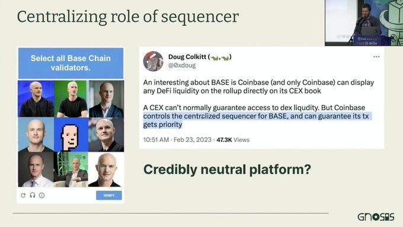Click the tweet timestamp 10:51 AM Feb 23, 2023
403x227 pixels.
177,140
